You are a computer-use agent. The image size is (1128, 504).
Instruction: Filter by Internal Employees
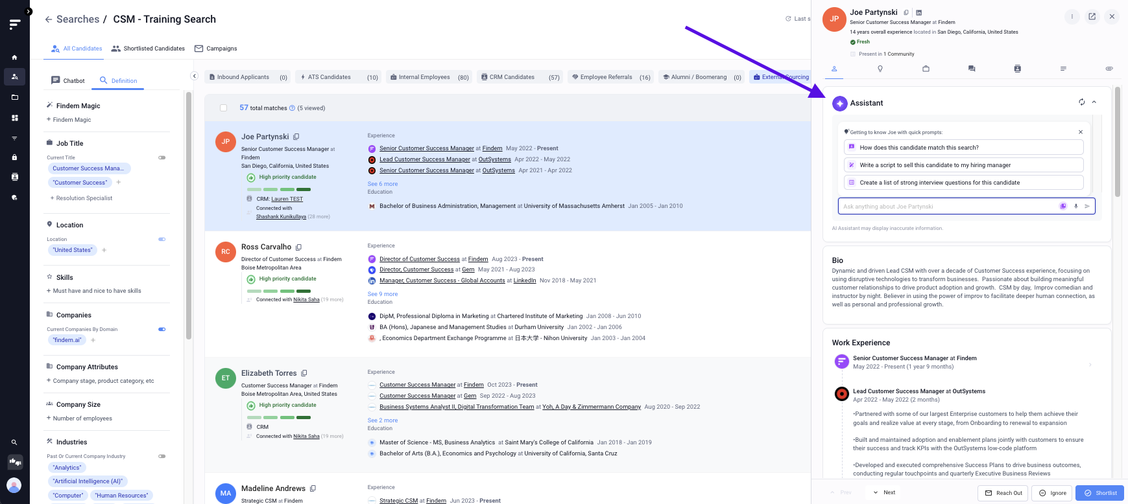point(429,77)
